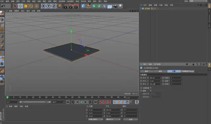Enable the 圆角 checkbox

[151, 91]
